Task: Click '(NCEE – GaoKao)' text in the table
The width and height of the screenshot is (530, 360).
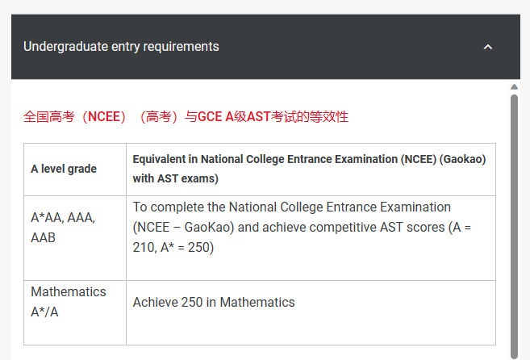Action: [x=183, y=228]
